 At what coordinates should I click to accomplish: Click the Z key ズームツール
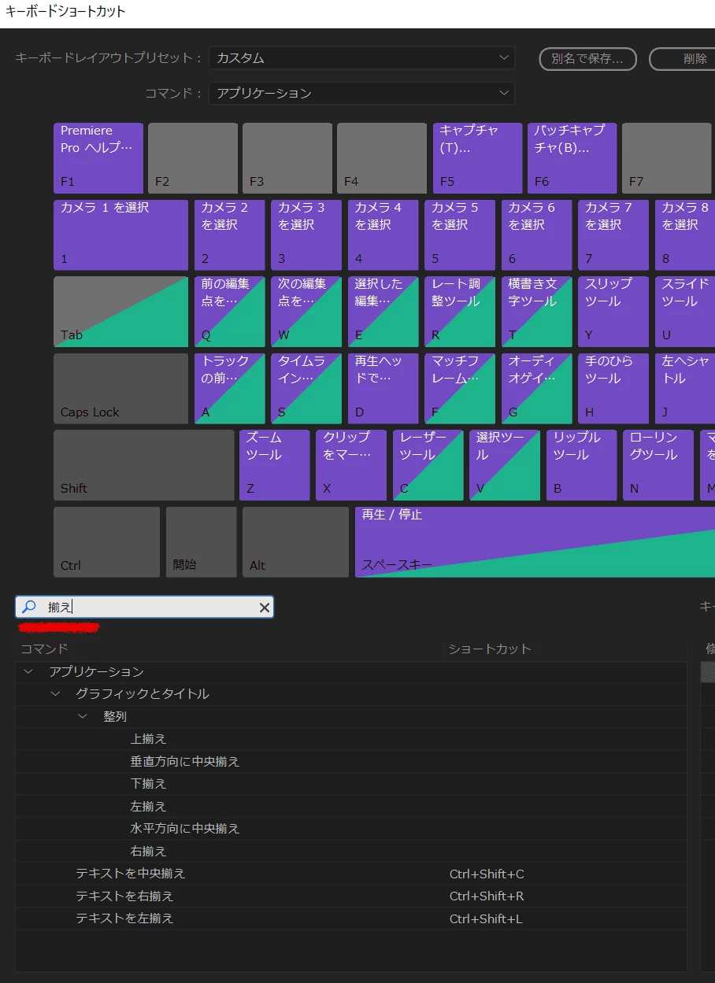pyautogui.click(x=275, y=465)
